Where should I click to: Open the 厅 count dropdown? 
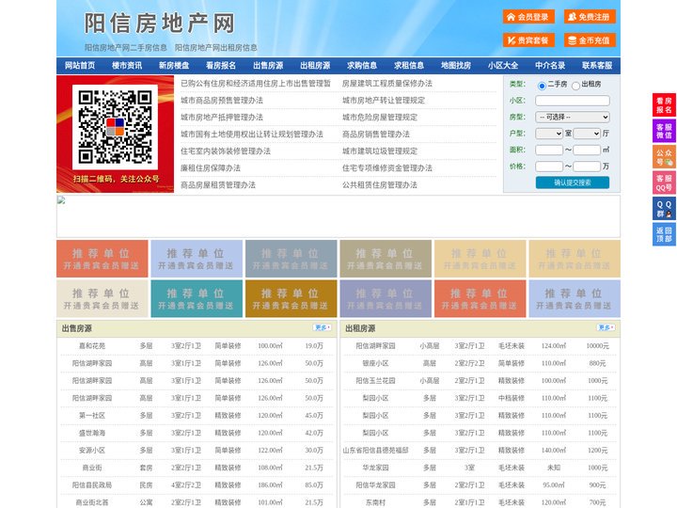coord(587,134)
